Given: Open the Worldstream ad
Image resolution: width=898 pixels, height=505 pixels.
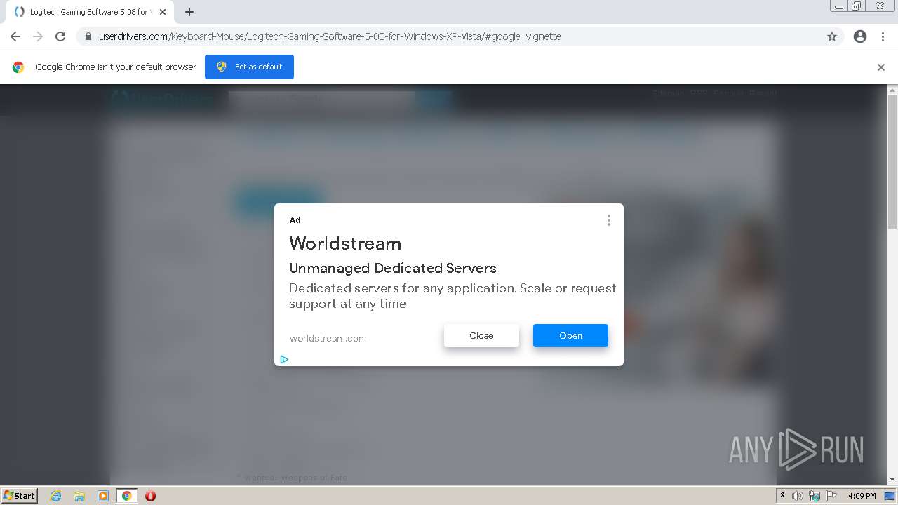Looking at the screenshot, I should 570,335.
